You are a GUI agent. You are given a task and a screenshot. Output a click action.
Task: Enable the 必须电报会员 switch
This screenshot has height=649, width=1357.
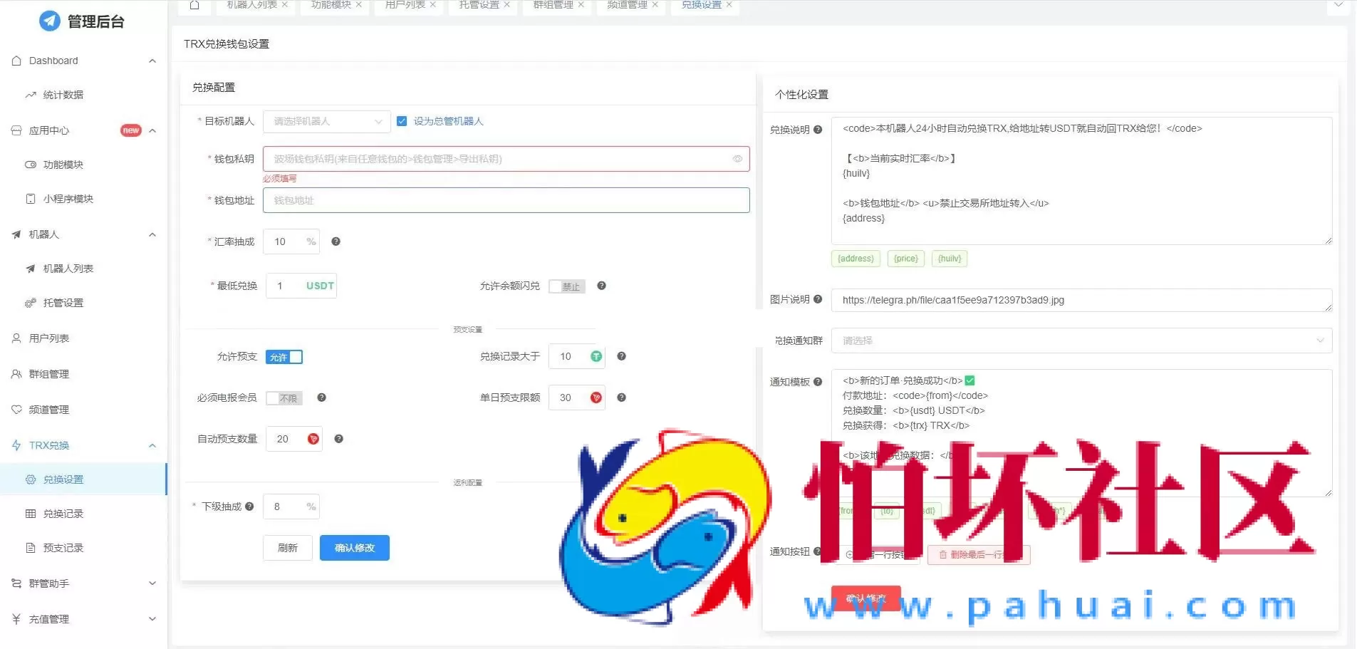(284, 398)
